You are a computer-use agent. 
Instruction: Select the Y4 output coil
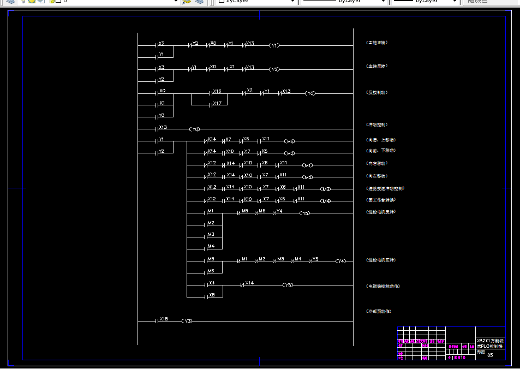click(340, 261)
